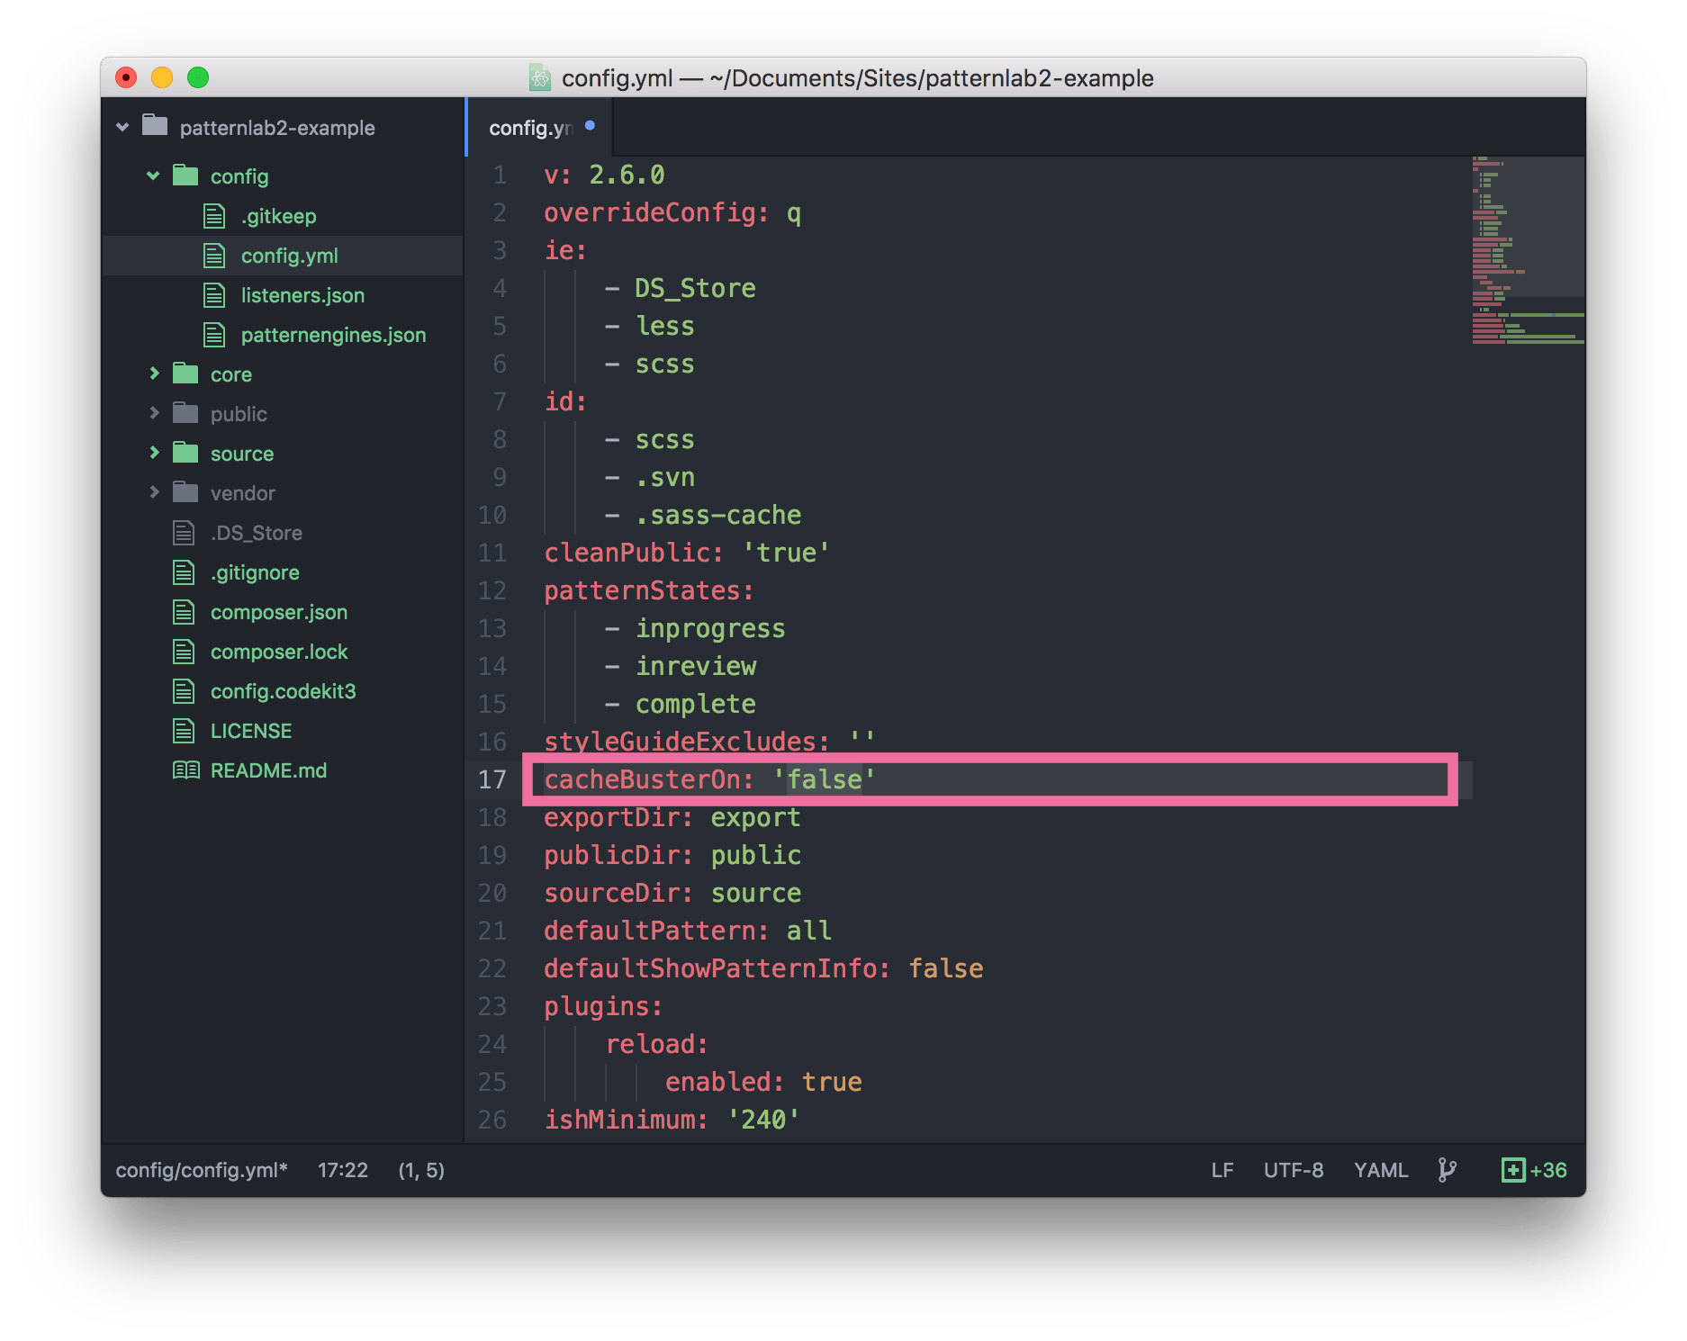Expand the core folder
The image size is (1687, 1341).
[x=155, y=373]
